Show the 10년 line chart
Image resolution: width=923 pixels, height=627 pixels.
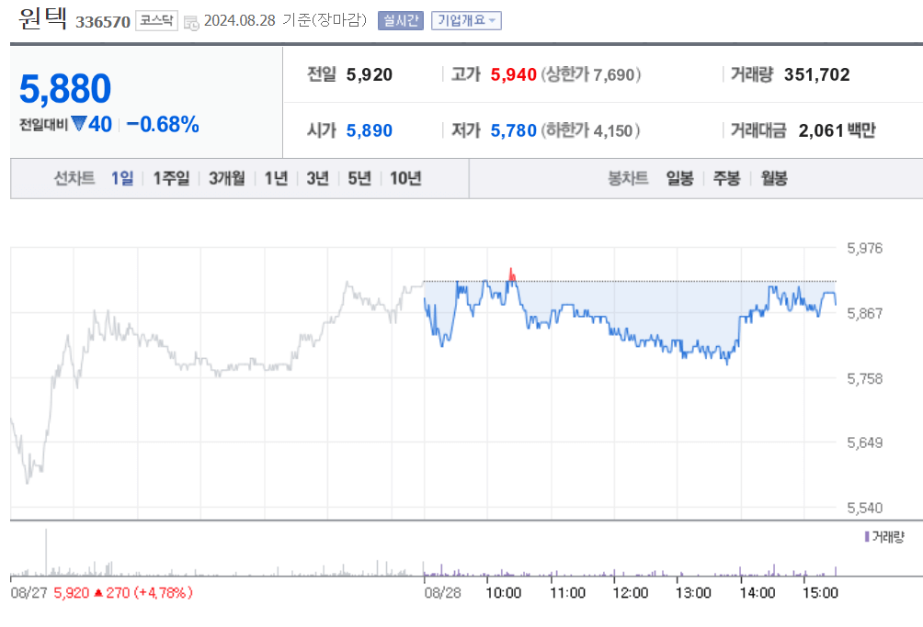405,178
